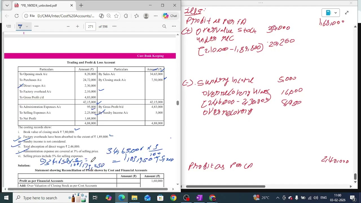
Task: Click PDF scroll up arrow
Action: (x=178, y=34)
